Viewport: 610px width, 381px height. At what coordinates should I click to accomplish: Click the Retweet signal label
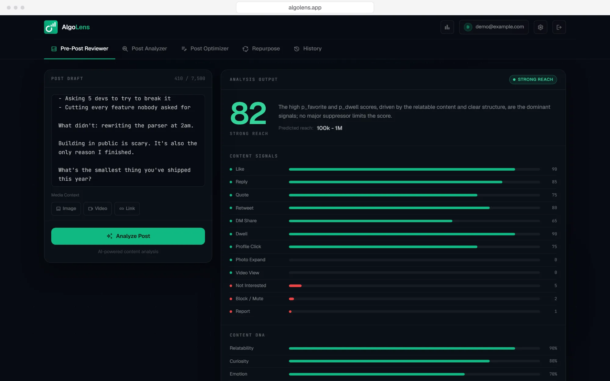pos(244,208)
